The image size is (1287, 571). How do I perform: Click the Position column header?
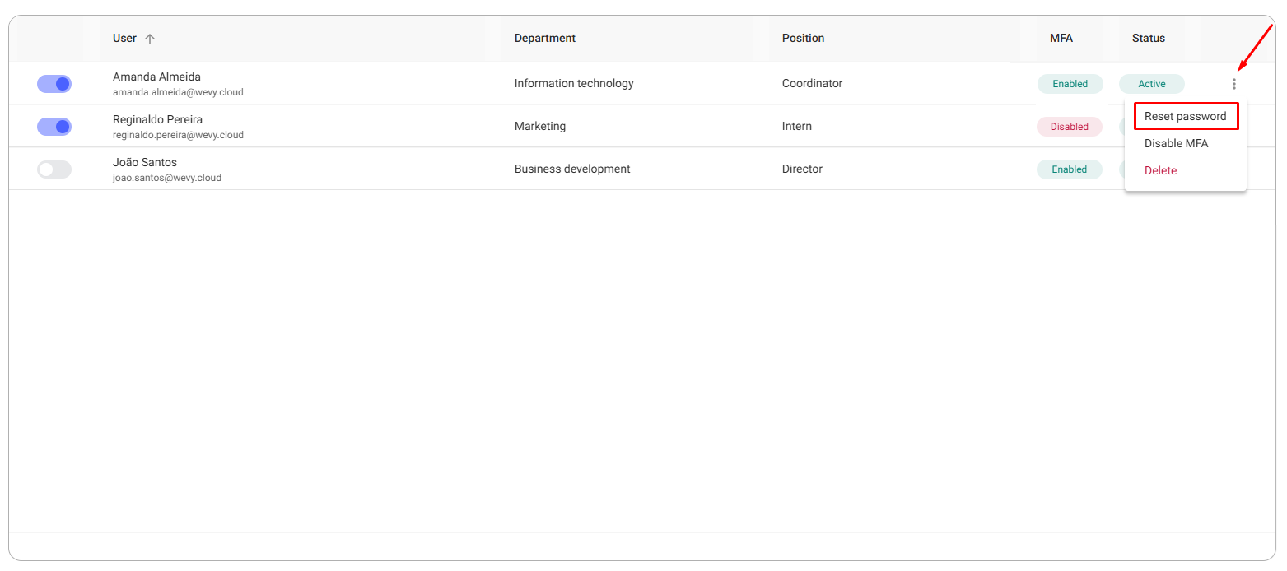804,39
